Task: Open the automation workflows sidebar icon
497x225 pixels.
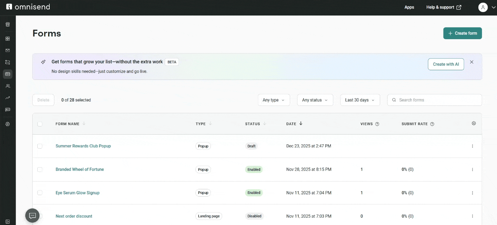Action: click(7, 62)
